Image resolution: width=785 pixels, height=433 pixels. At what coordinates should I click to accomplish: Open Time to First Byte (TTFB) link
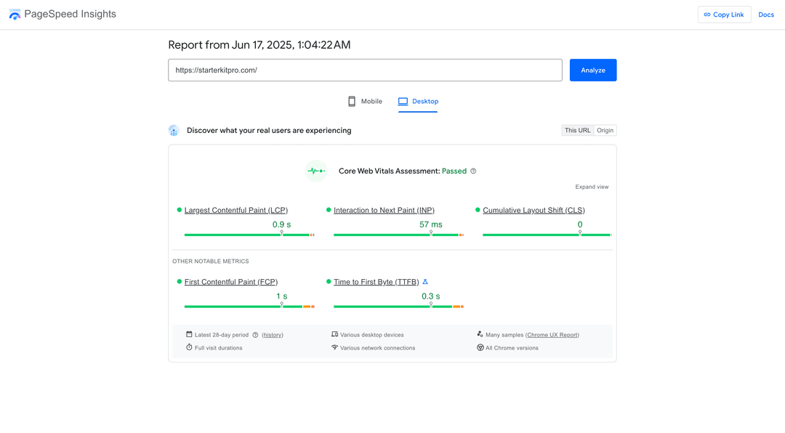[376, 282]
